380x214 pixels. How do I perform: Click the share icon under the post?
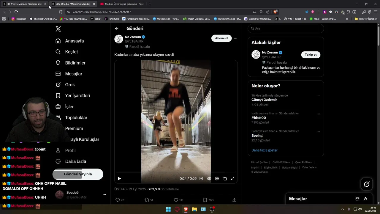point(234,200)
